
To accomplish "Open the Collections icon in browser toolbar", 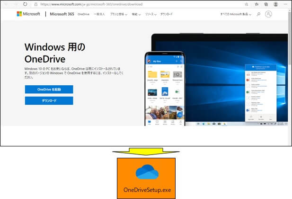I will pos(266,4).
